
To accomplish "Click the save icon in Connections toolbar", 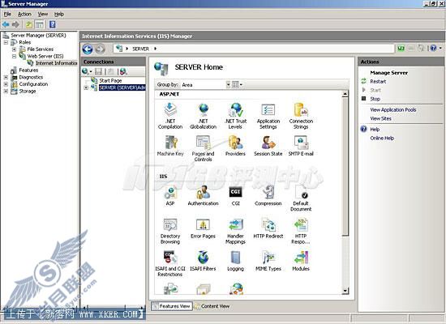I will click(x=98, y=71).
